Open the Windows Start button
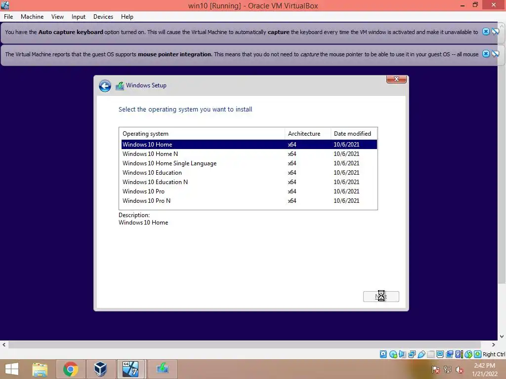This screenshot has width=506, height=379. (12, 369)
